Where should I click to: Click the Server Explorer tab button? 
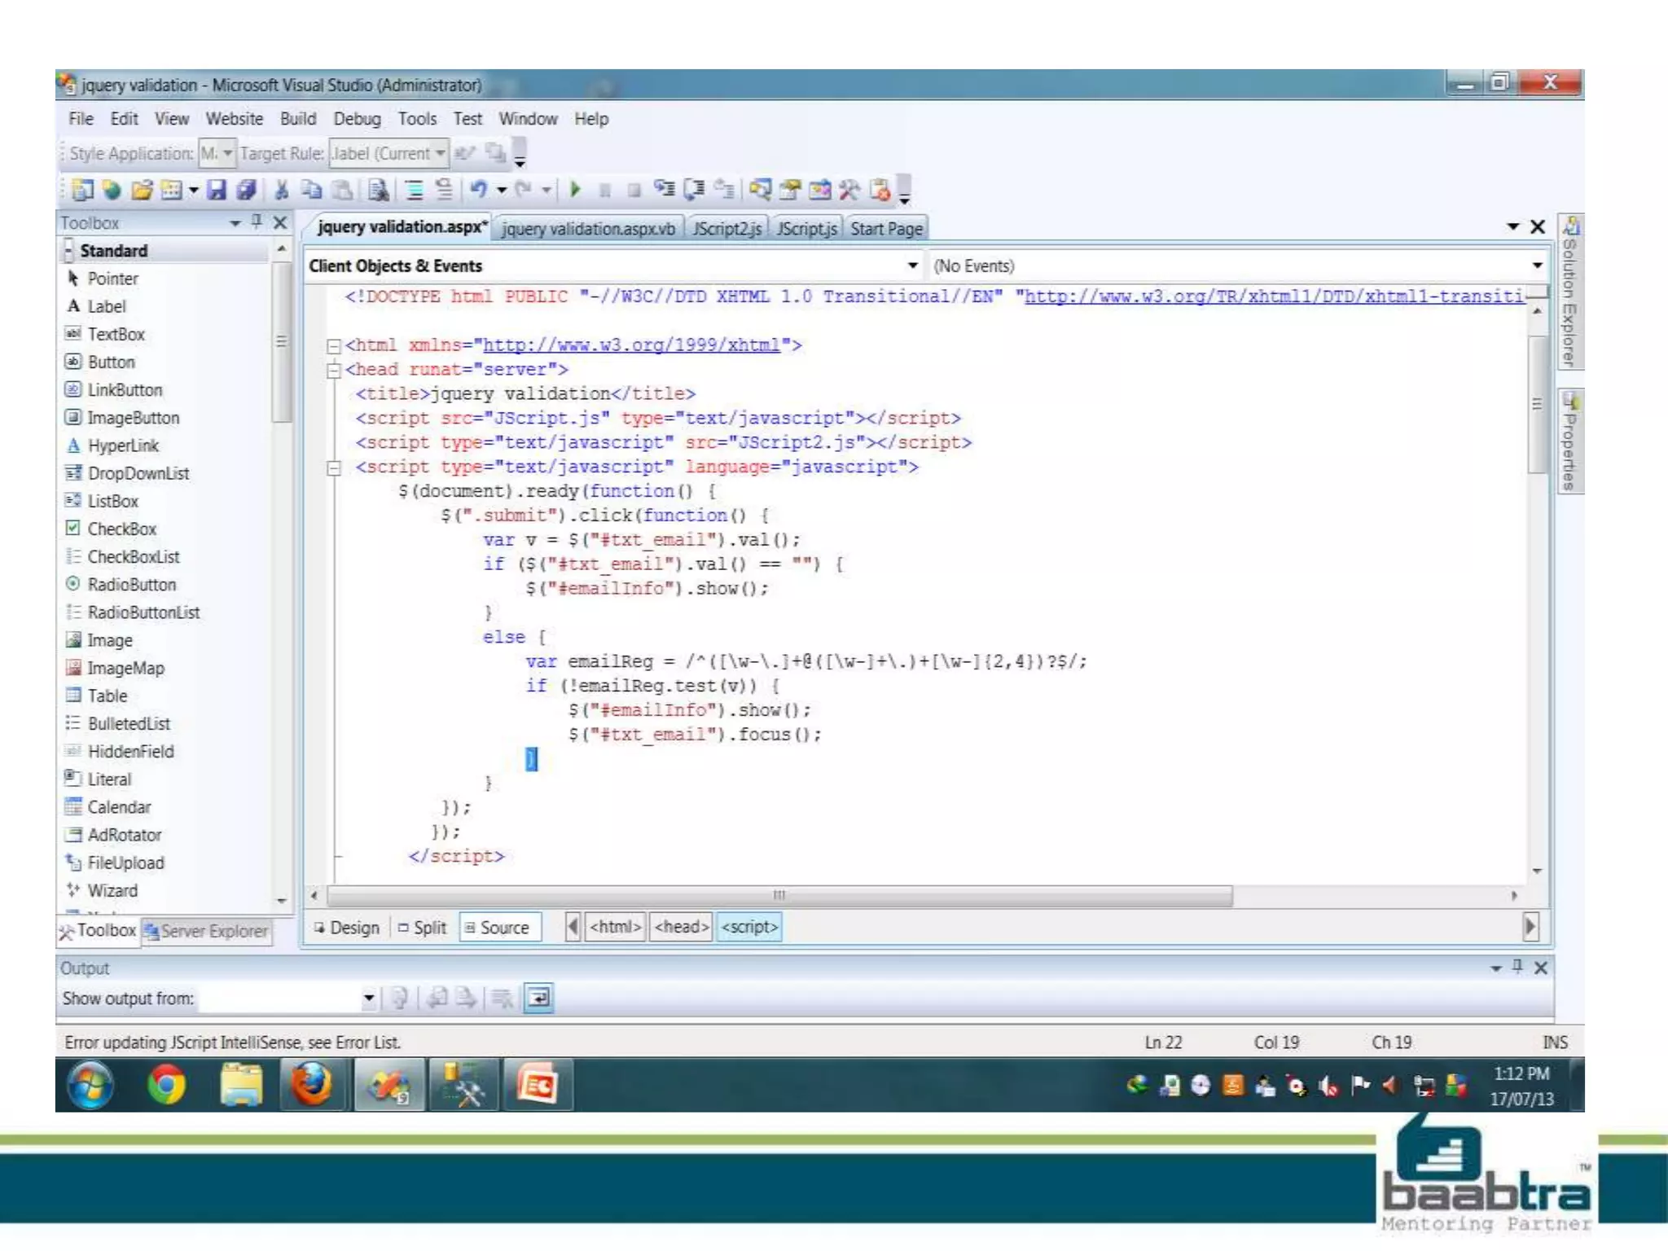[207, 931]
